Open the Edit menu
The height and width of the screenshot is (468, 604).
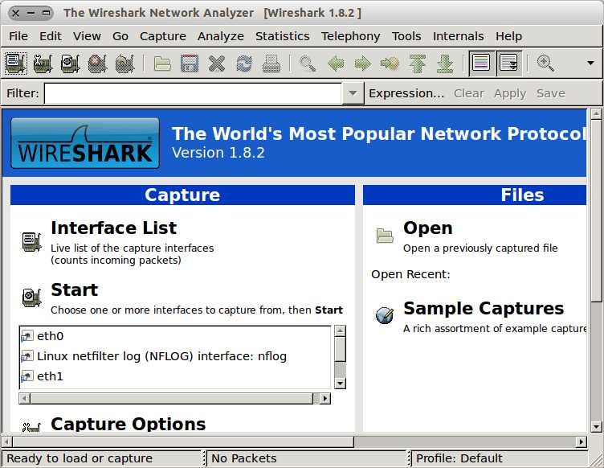click(x=50, y=36)
